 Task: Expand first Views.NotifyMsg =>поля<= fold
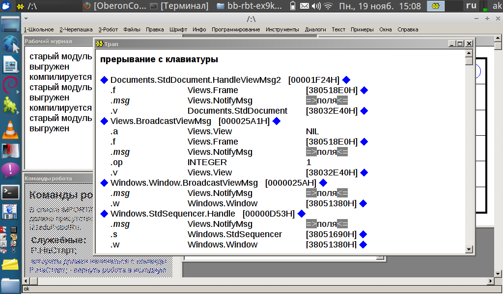click(x=327, y=100)
